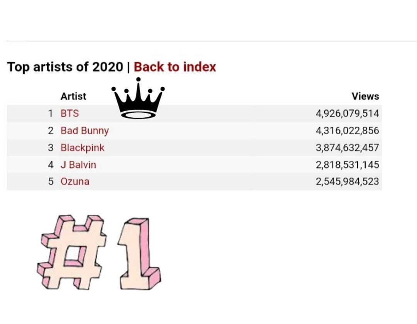Click the Views column header

365,96
